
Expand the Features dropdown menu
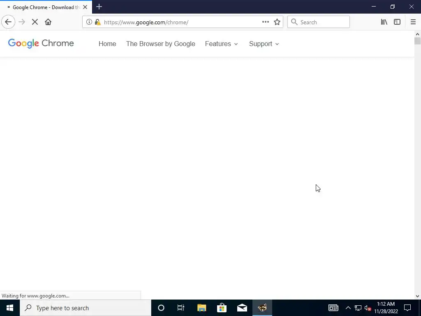coord(221,44)
